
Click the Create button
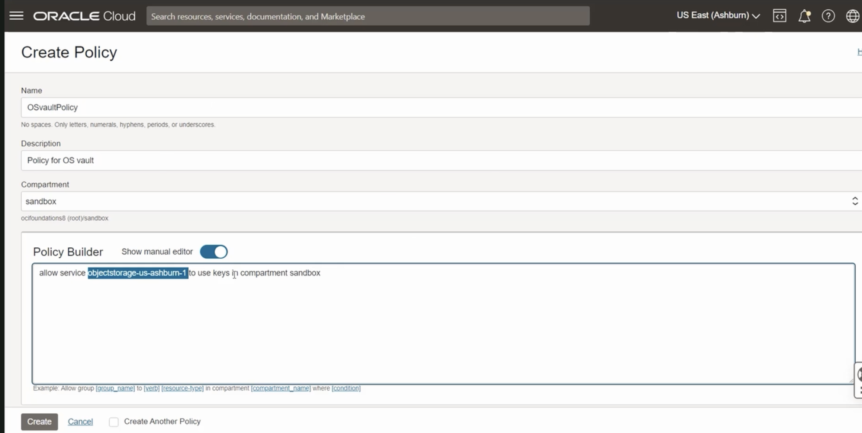(x=39, y=421)
